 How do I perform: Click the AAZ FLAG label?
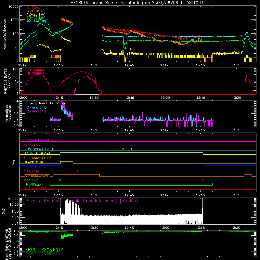tap(32, 180)
